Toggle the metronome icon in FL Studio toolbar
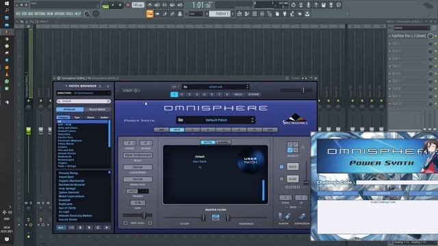The width and height of the screenshot is (438, 246). coord(150,5)
